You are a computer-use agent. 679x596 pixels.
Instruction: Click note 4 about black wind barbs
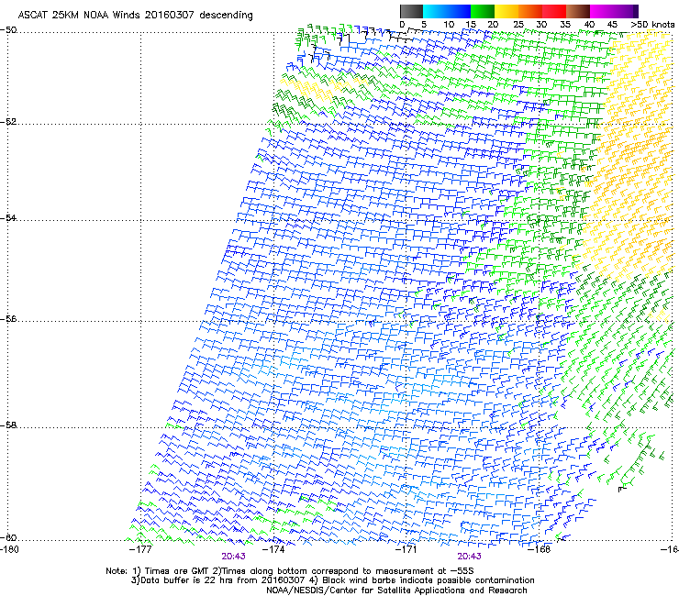(423, 580)
